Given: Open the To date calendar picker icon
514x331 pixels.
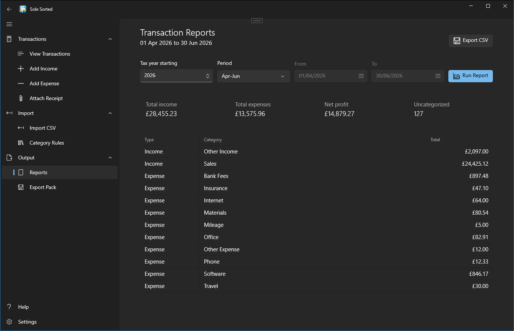Looking at the screenshot, I should click(438, 76).
